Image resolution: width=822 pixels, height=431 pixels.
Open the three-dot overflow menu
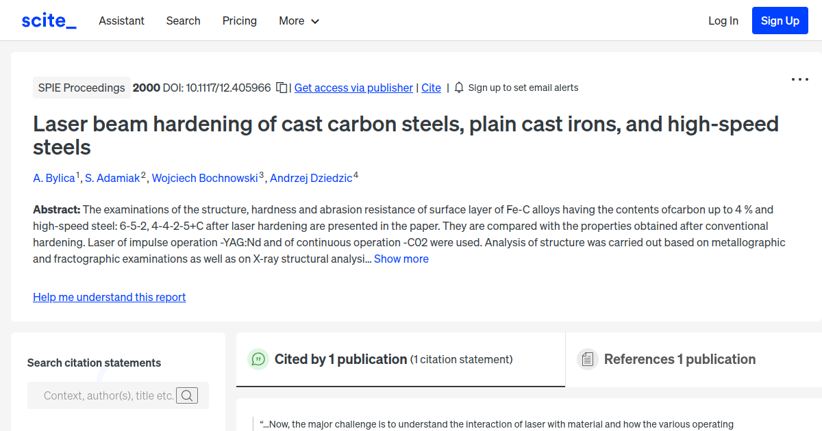coord(799,79)
